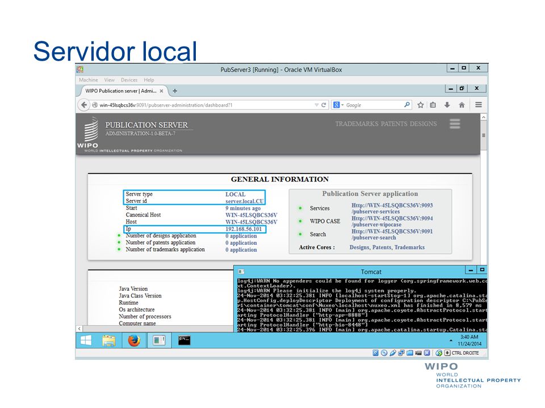This screenshot has height=408, width=545.
Task: Click the "Os architecture" label
Action: [137, 309]
